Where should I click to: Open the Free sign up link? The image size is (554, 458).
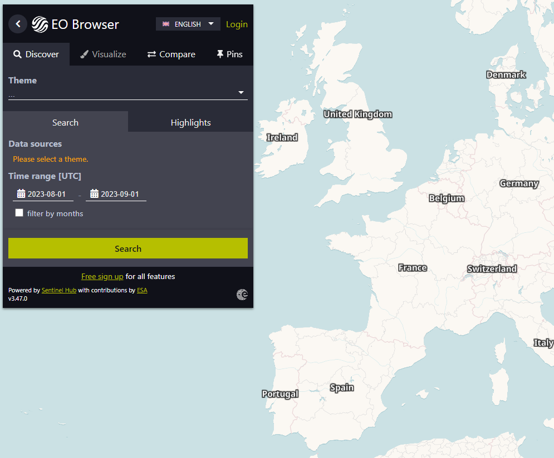pyautogui.click(x=102, y=276)
